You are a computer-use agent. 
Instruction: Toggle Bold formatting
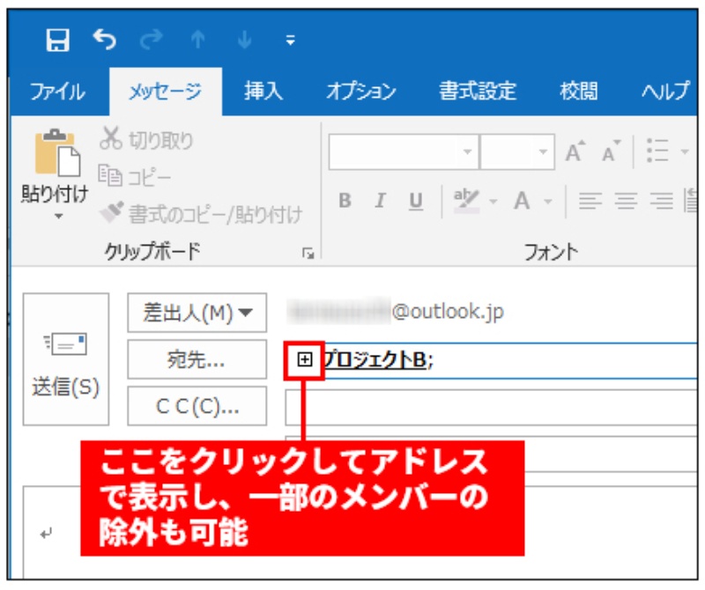(345, 201)
